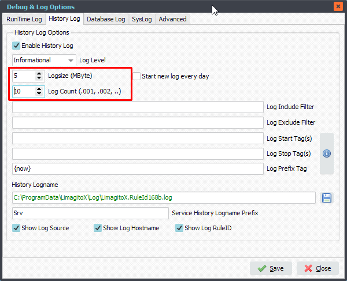Click the Save button

click(271, 268)
